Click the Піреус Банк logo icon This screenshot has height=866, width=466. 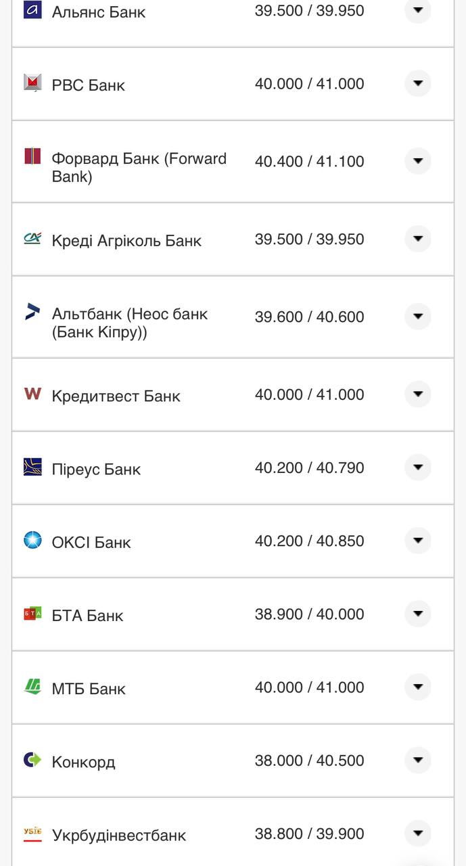32,467
